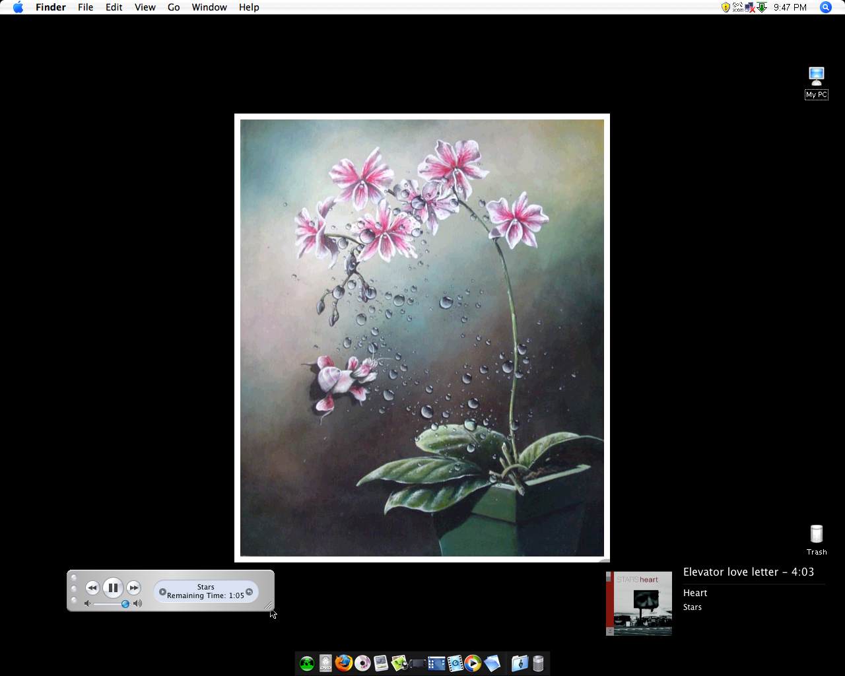Expand the Window menu

[x=209, y=7]
